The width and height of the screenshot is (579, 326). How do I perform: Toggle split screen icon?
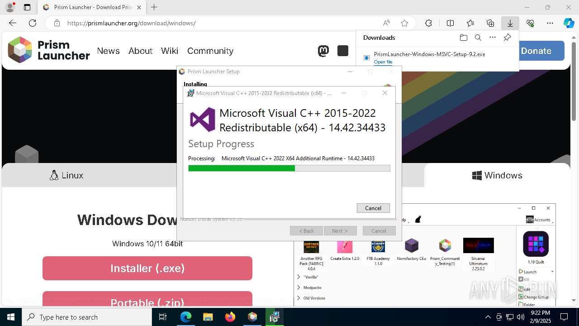point(451,23)
